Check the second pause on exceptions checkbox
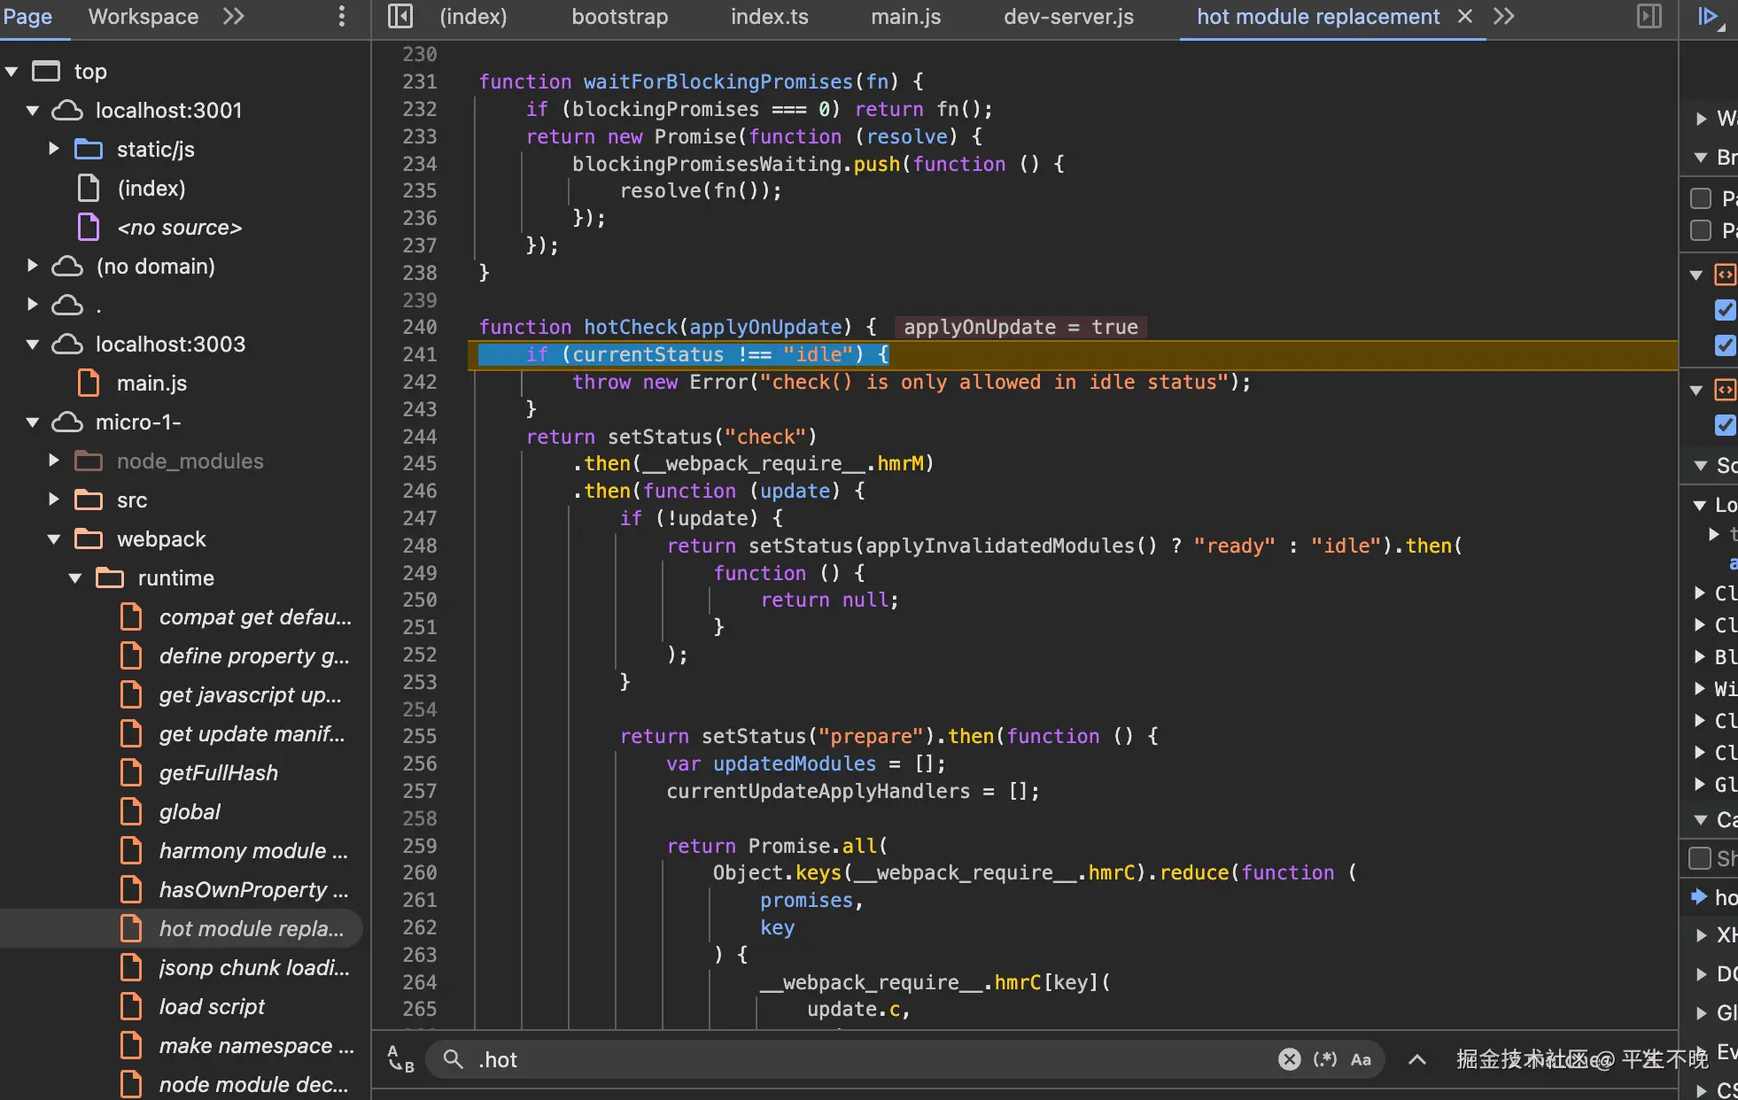Screen dimensions: 1738x1100 1701,230
